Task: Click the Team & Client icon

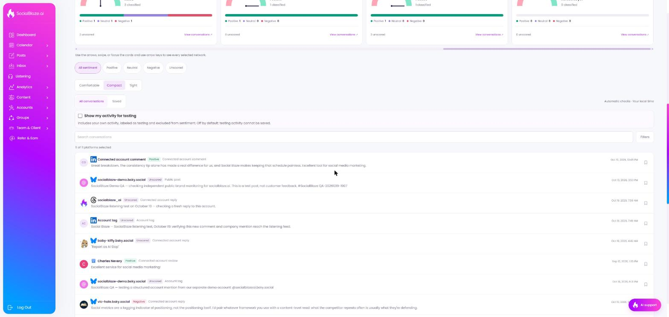Action: point(12,128)
